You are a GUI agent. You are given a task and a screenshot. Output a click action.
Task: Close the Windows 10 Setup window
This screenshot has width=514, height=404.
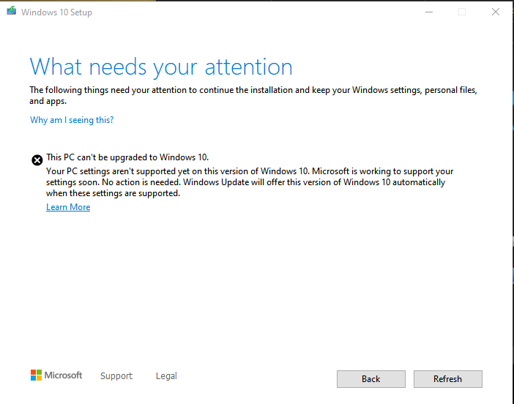tap(496, 12)
